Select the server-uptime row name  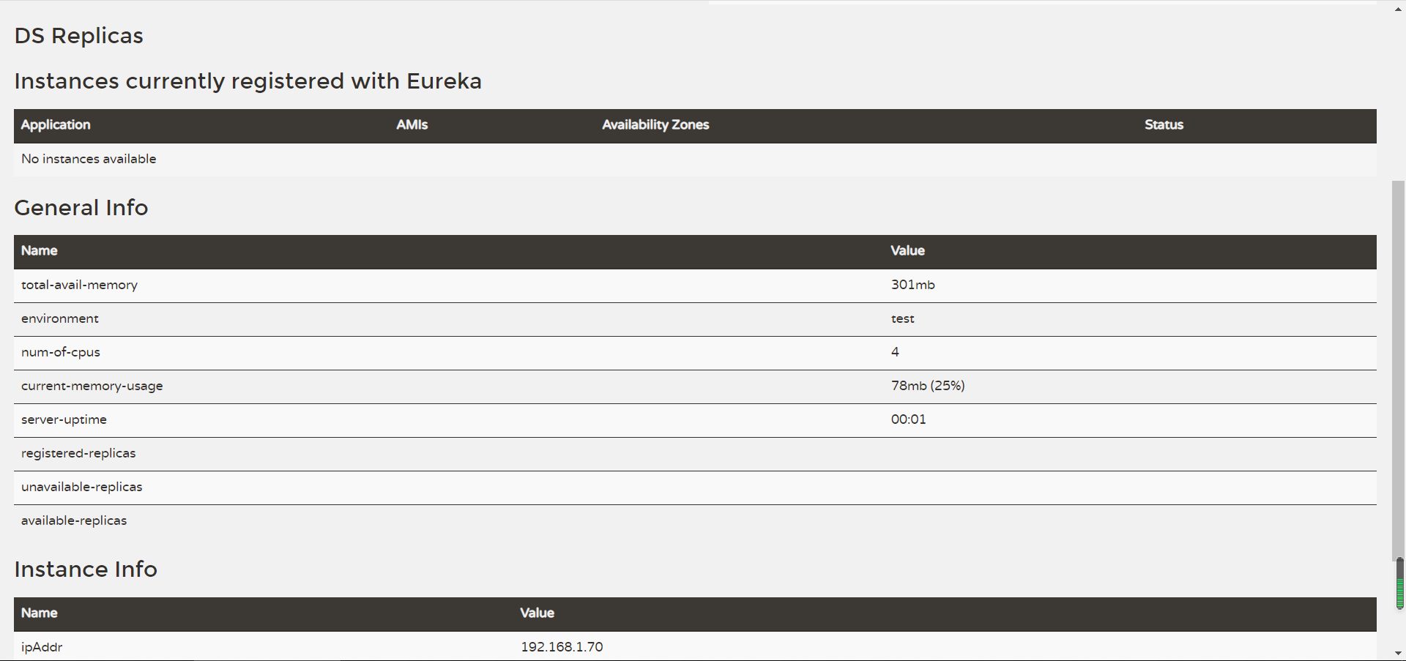pyautogui.click(x=64, y=420)
